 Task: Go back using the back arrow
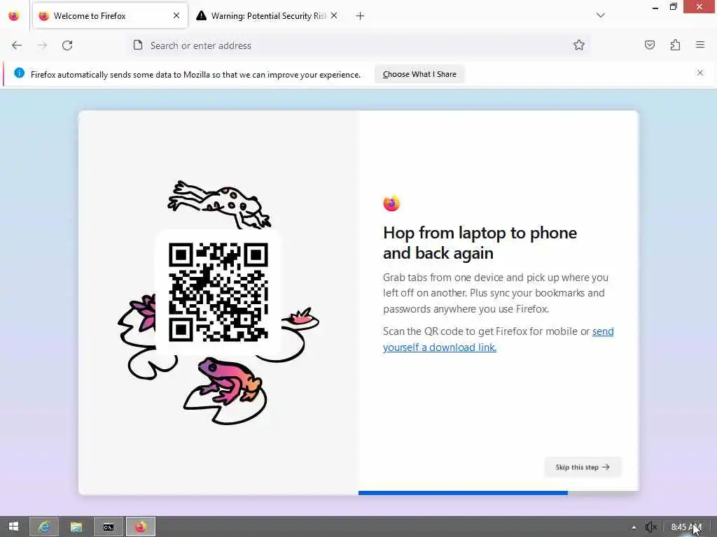coord(17,45)
